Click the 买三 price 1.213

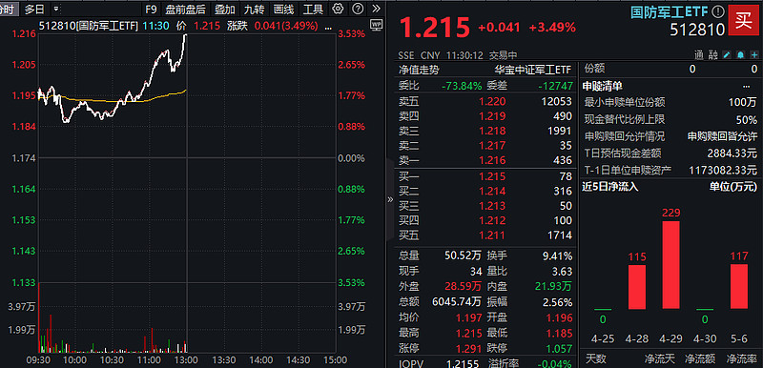click(492, 206)
